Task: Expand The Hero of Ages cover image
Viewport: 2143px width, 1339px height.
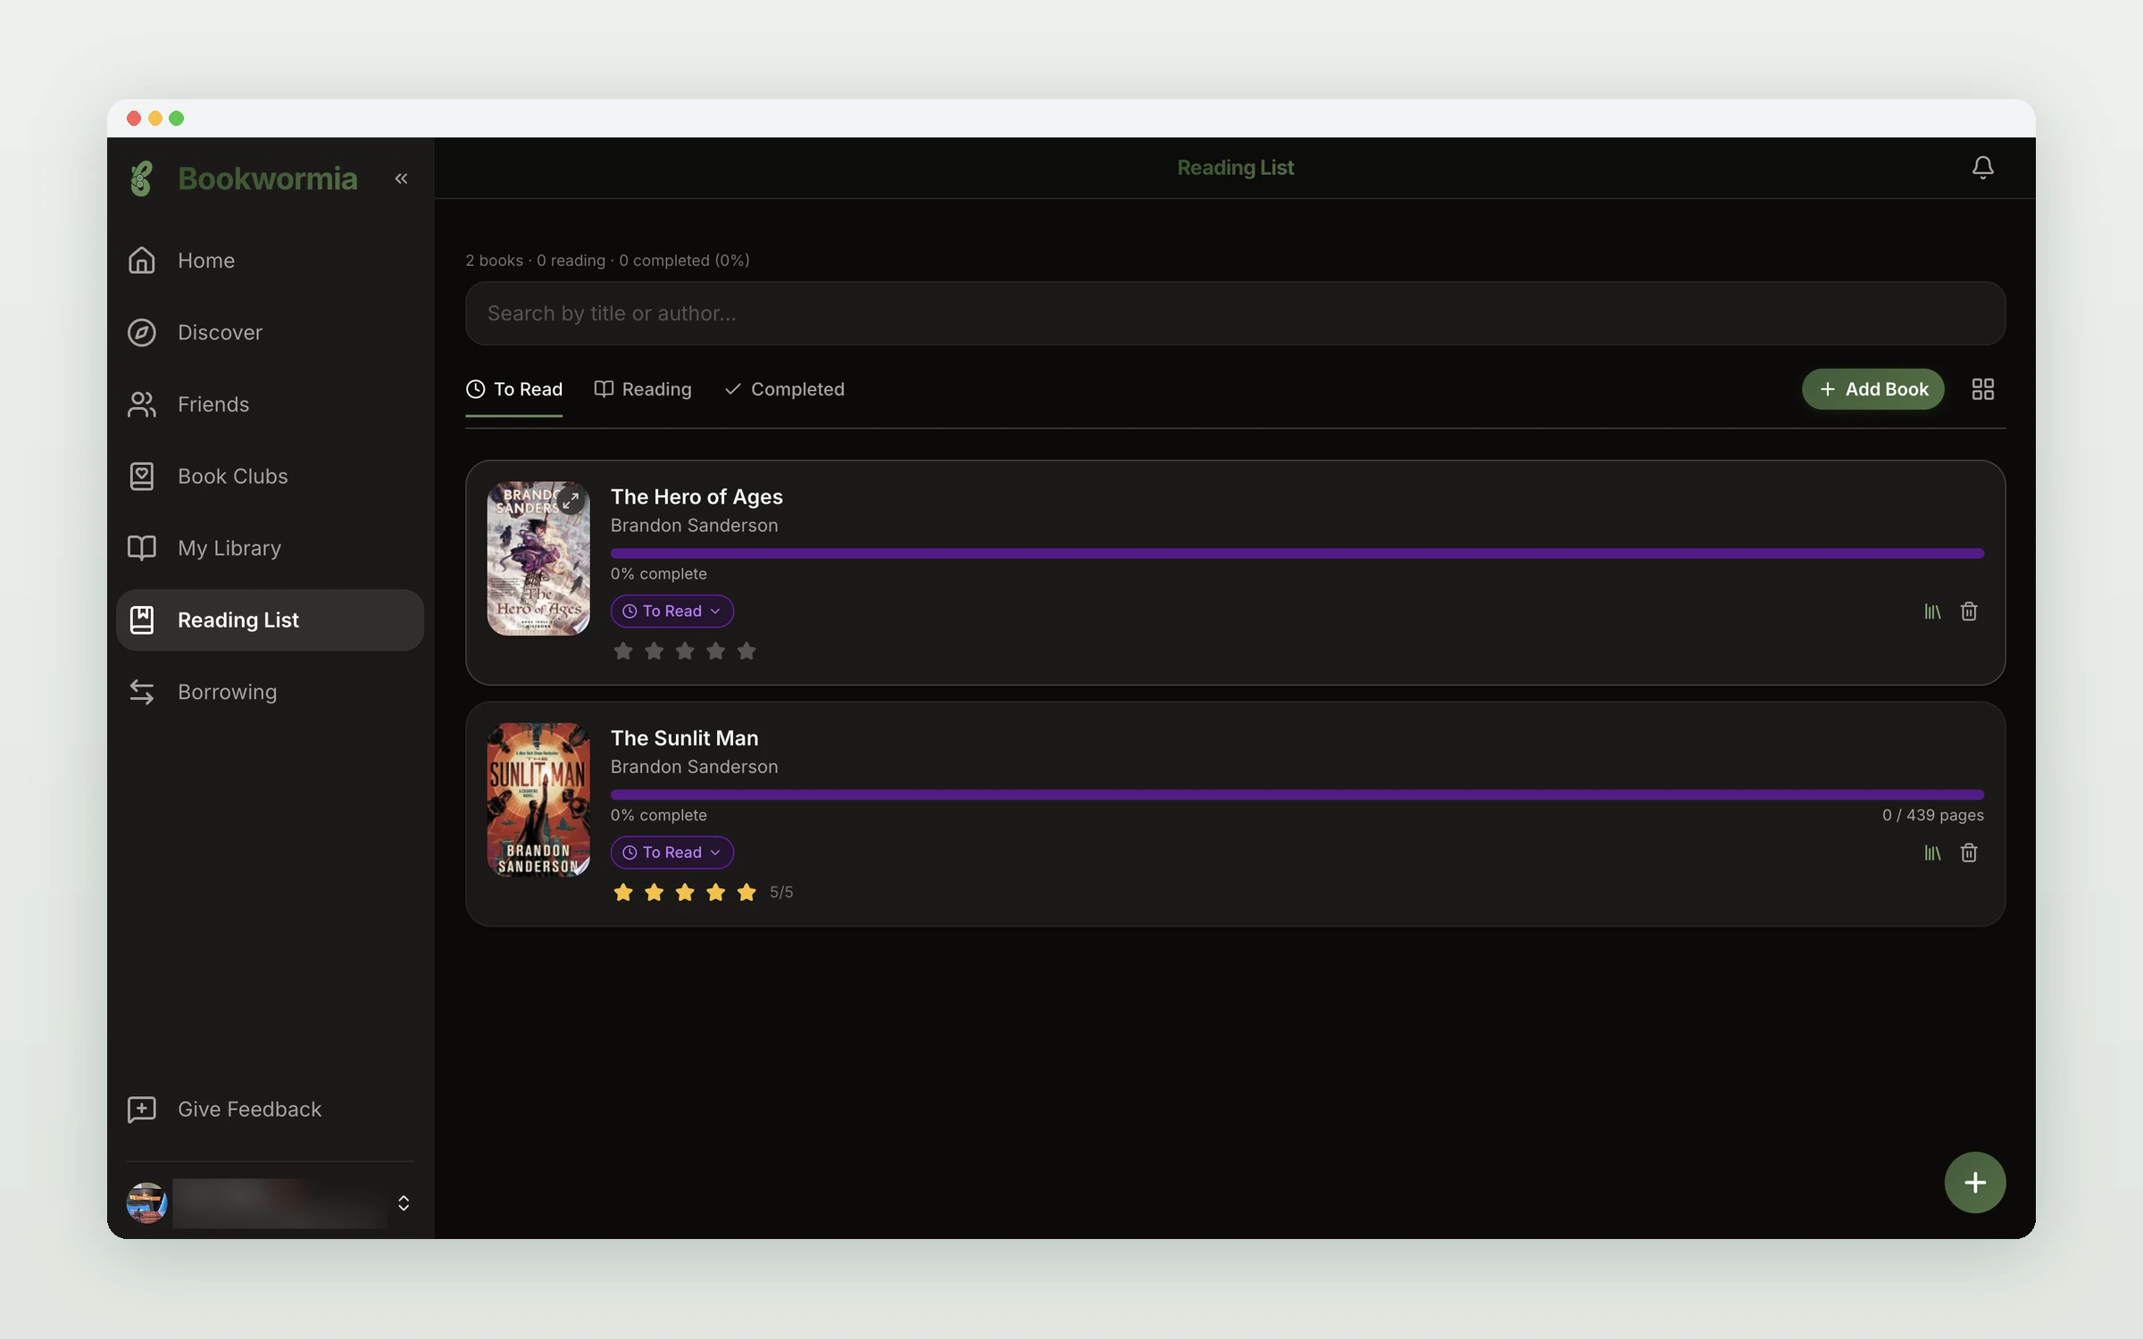Action: 571,501
